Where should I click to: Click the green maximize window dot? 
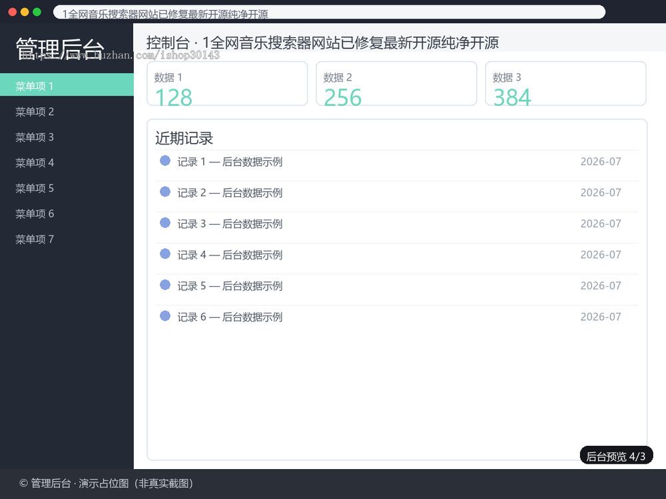pos(37,12)
